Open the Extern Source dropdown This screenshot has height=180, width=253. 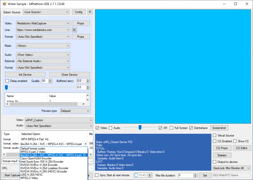click(46, 12)
